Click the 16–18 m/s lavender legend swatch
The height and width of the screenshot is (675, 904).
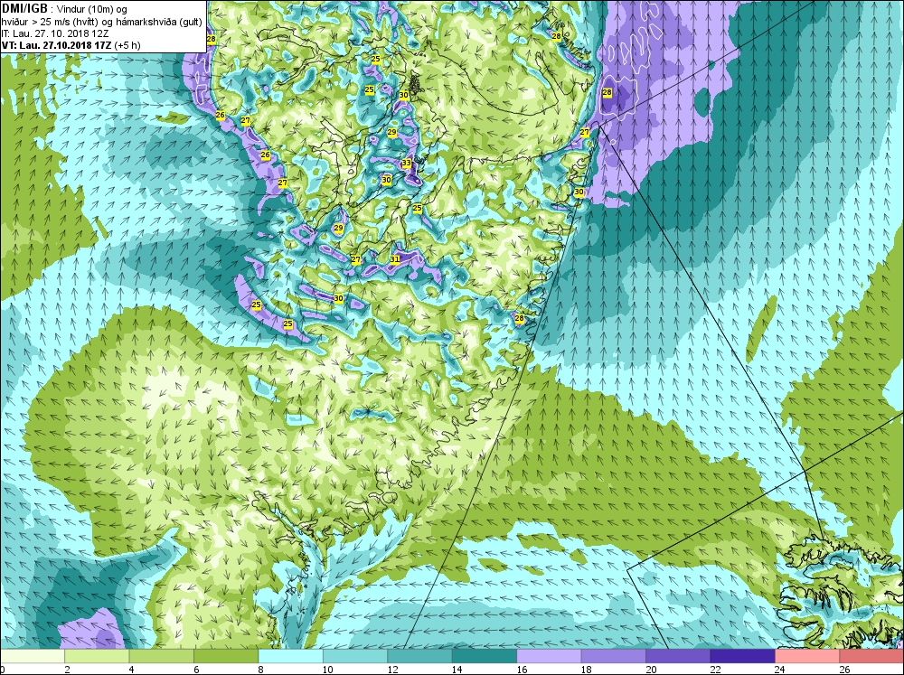(549, 657)
